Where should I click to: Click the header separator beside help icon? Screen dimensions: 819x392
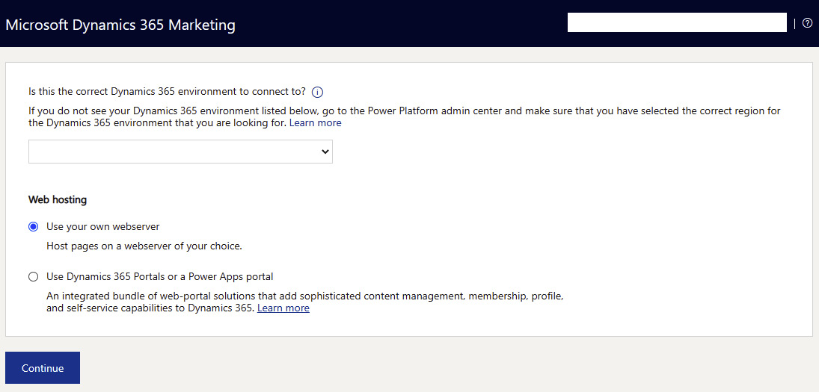tap(794, 23)
